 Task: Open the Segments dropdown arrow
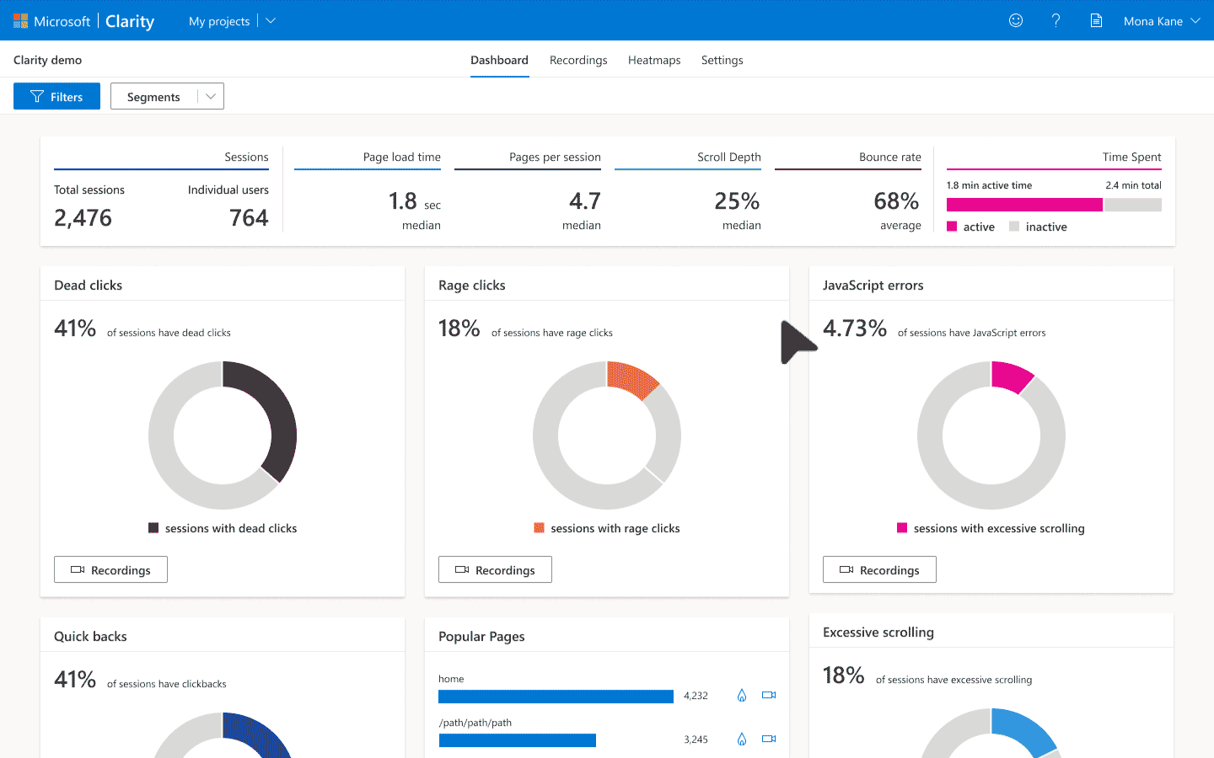211,97
